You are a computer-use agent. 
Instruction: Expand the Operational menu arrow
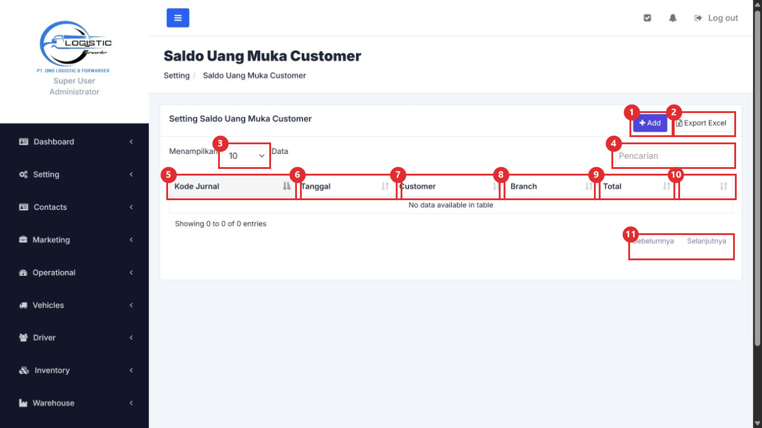[x=131, y=272]
